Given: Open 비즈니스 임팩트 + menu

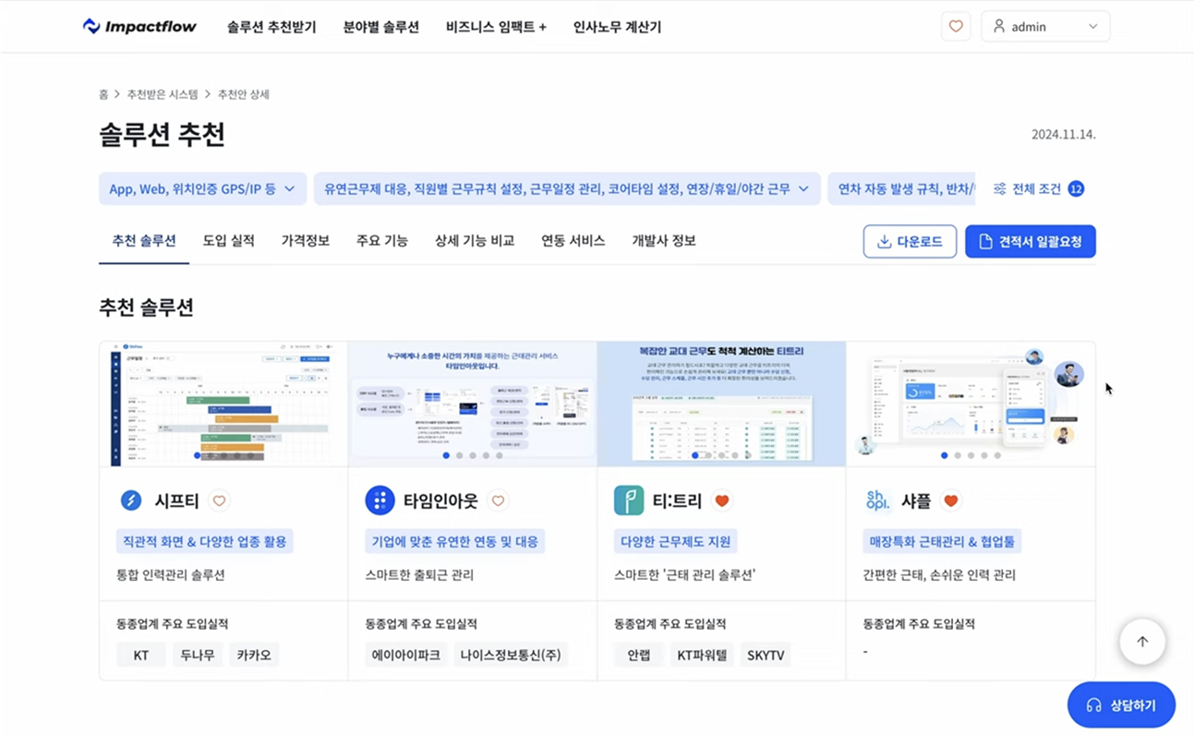Looking at the screenshot, I should pos(496,27).
